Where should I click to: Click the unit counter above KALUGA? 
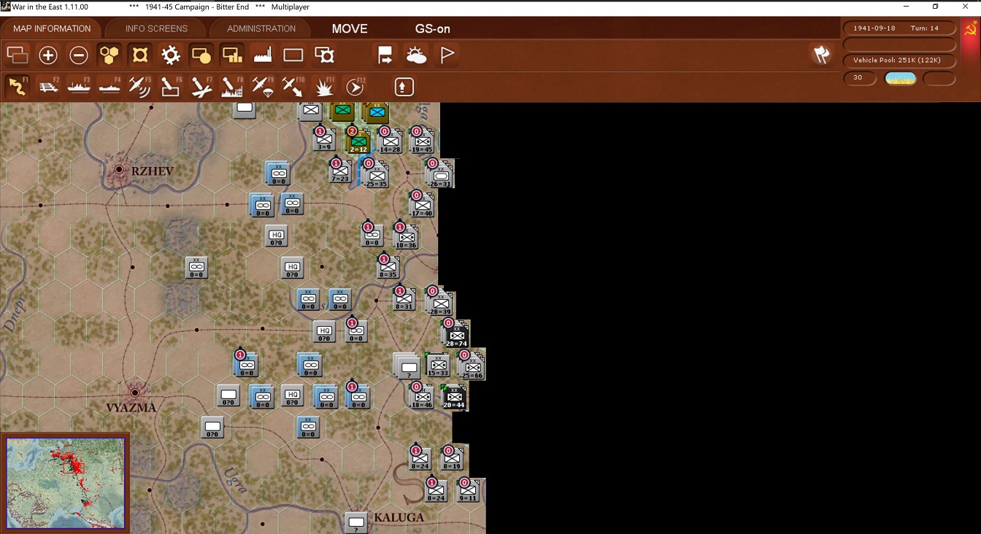(x=356, y=523)
